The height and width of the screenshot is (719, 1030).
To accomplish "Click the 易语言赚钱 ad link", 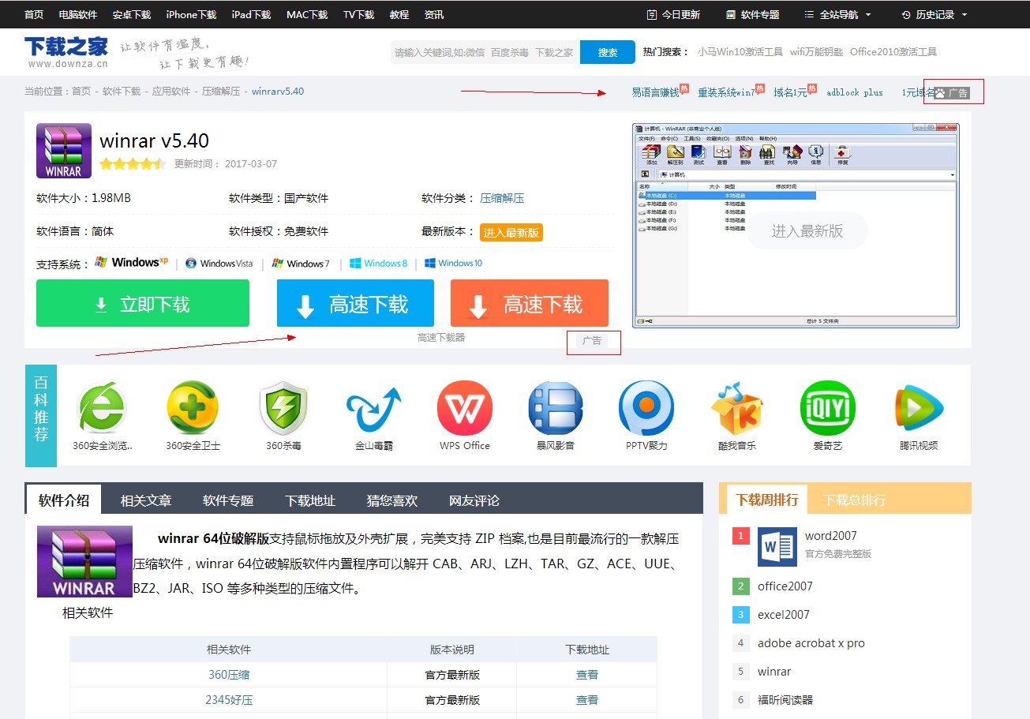I will (655, 92).
